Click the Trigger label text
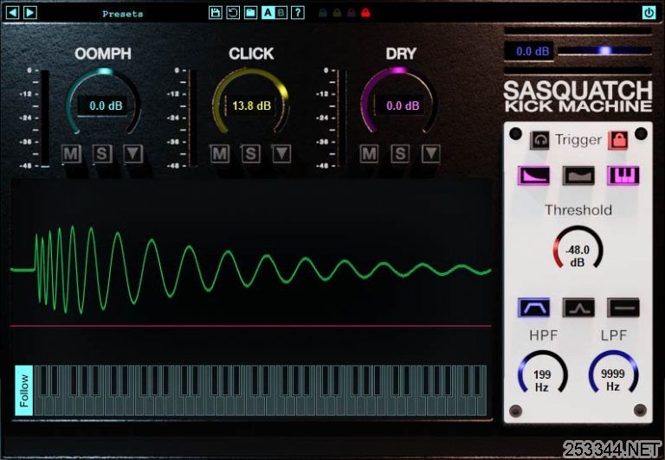665x460 pixels. pyautogui.click(x=578, y=140)
